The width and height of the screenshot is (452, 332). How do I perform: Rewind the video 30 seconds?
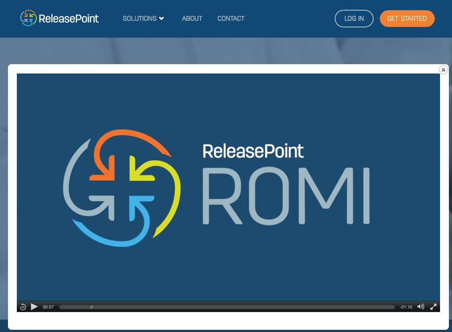point(23,306)
